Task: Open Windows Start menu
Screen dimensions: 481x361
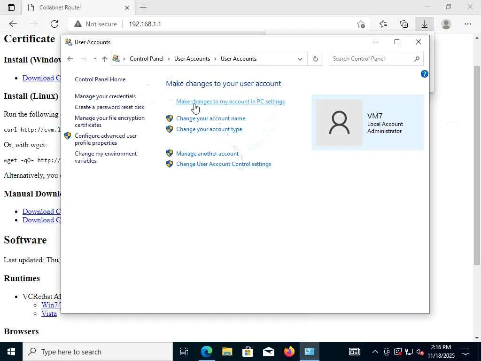Action: (11, 352)
